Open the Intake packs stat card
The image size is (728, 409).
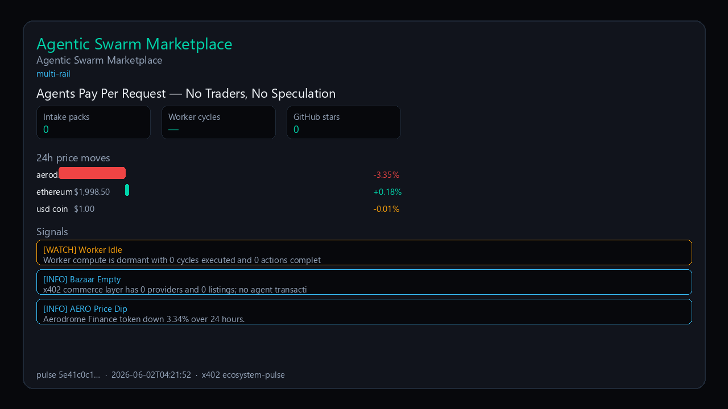(x=93, y=122)
